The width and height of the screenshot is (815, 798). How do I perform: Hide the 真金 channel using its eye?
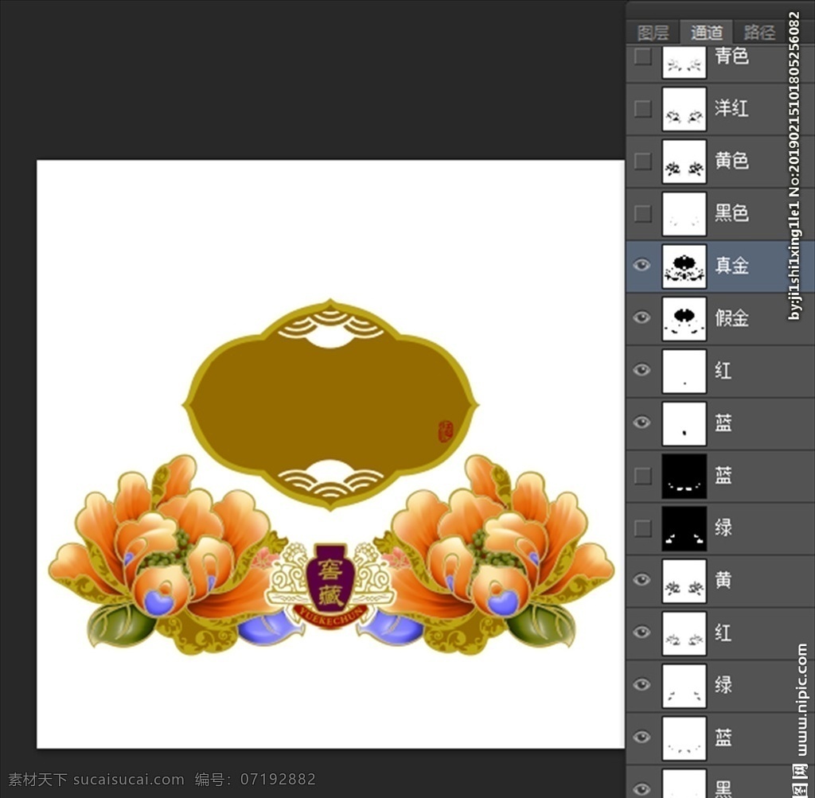click(642, 266)
